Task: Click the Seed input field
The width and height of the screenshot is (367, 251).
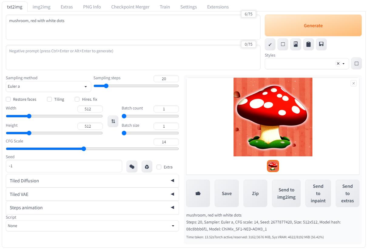Action: (64, 166)
